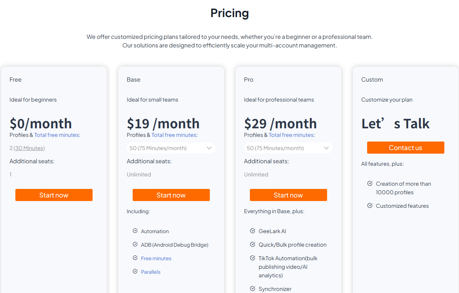Viewport: 459px width, 293px height.
Task: Click Start now on the Pro plan
Action: (x=288, y=195)
